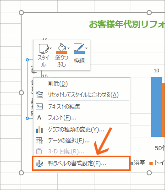The height and width of the screenshot is (190, 165).
Task: Click the chart's top-left corner handle
Action: 21,12
